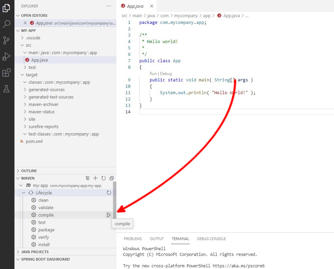Click the Debug CodeLens link above main
Screen dimensions: 334x269
[x=166, y=73]
